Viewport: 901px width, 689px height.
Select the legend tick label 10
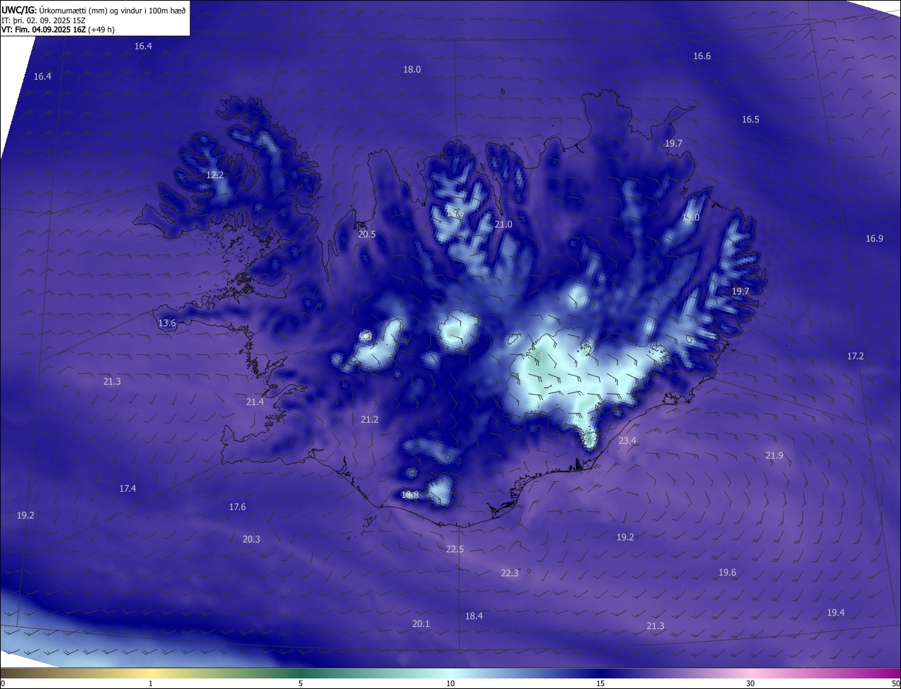tap(450, 683)
